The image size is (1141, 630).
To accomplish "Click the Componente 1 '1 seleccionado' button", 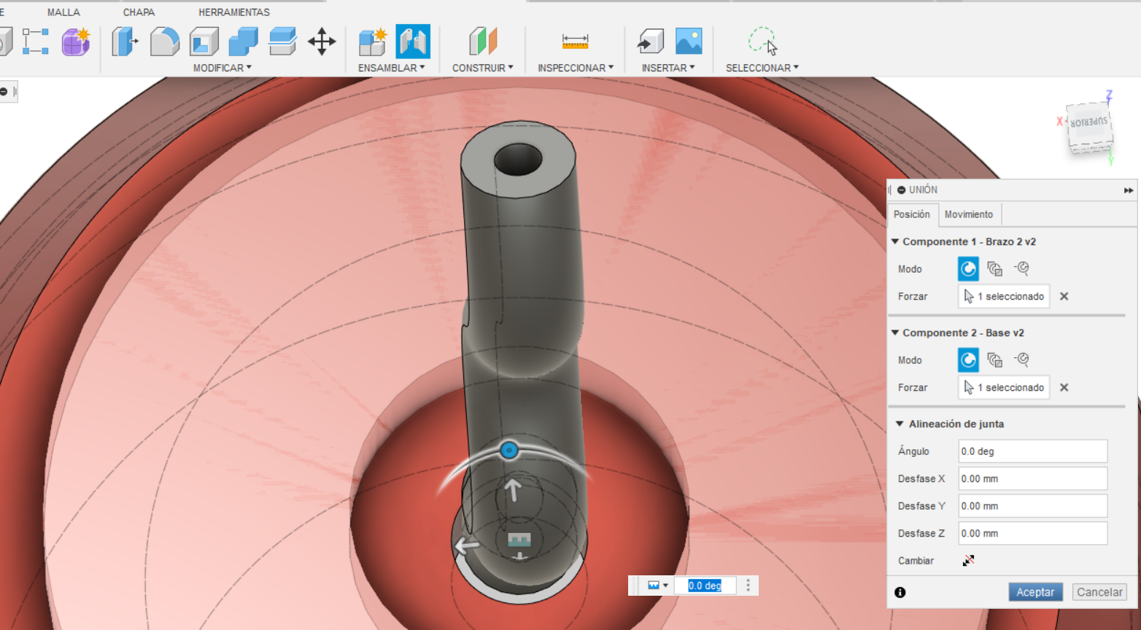I will tap(1004, 296).
